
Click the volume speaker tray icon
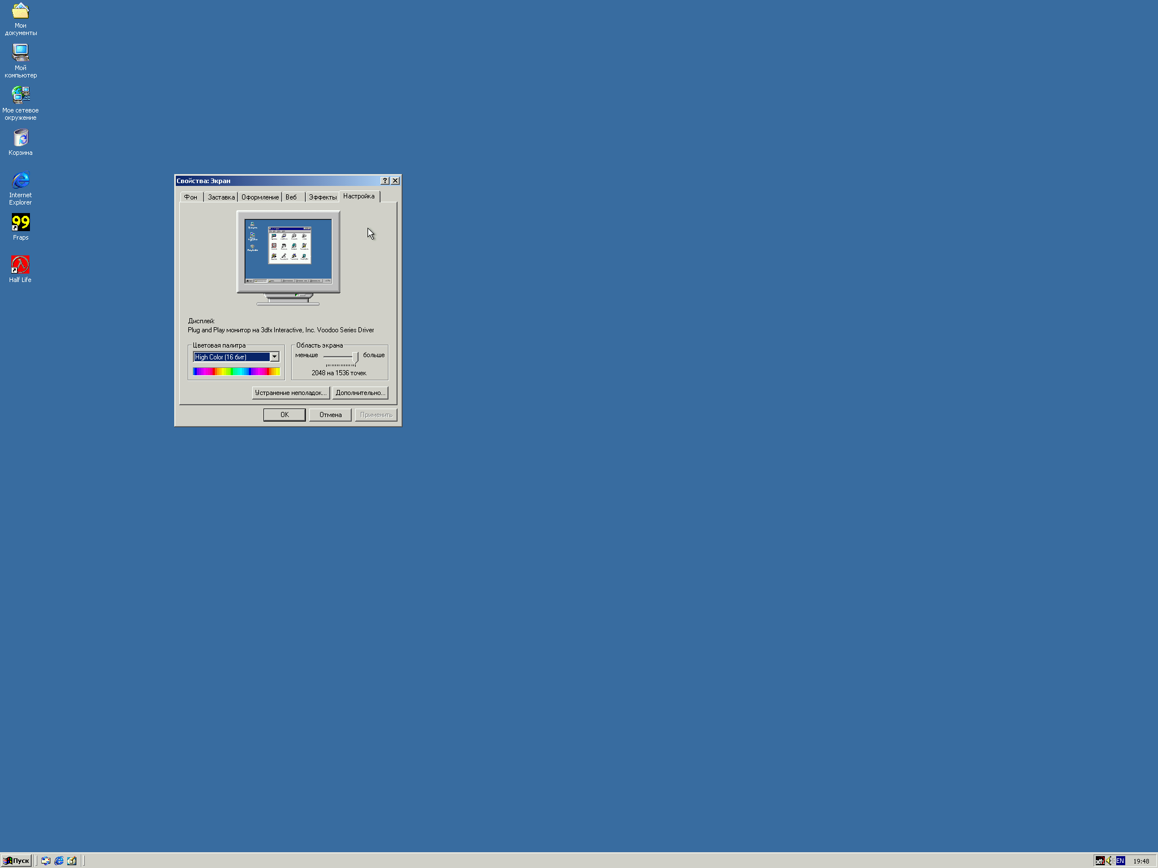click(x=1109, y=861)
